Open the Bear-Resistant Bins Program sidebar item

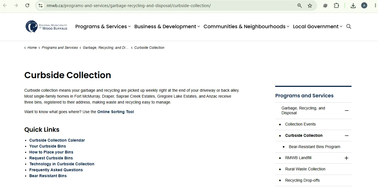coord(314,147)
